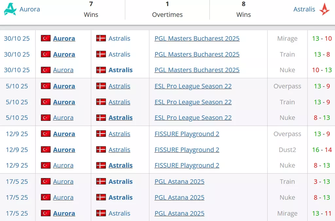Open Aurora team page from header
This screenshot has width=335, height=221.
pyautogui.click(x=30, y=9)
